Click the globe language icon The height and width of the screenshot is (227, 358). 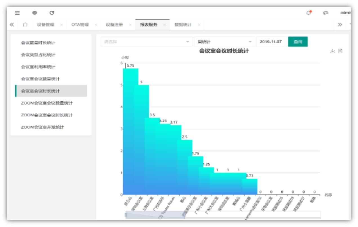35,13
